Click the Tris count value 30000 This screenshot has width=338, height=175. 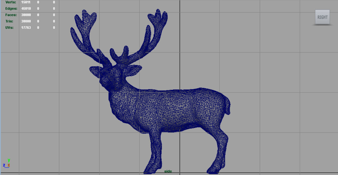(x=26, y=21)
